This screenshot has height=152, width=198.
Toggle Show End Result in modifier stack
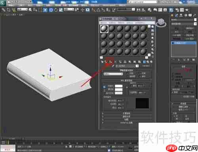(179, 60)
